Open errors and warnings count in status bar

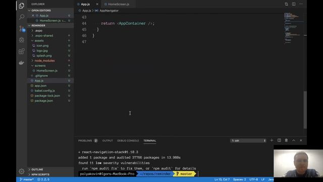pos(43,179)
